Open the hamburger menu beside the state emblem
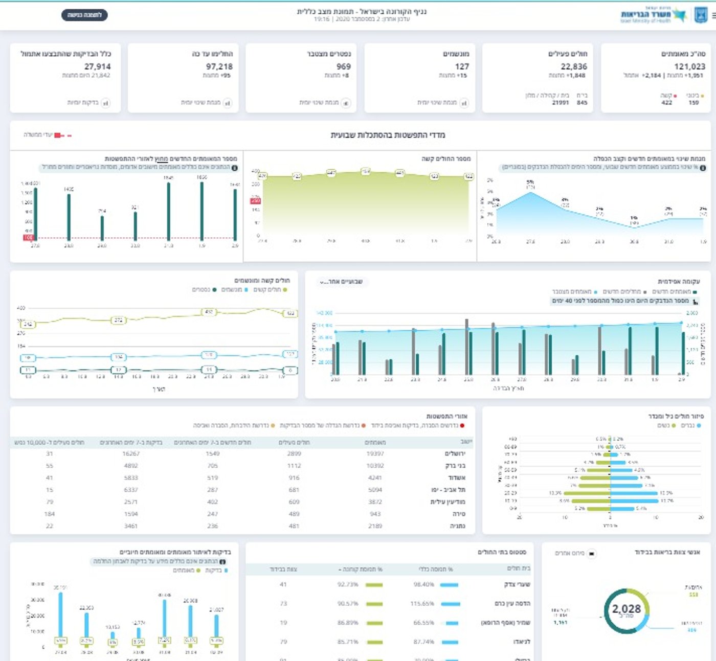The height and width of the screenshot is (661, 716). [x=713, y=15]
